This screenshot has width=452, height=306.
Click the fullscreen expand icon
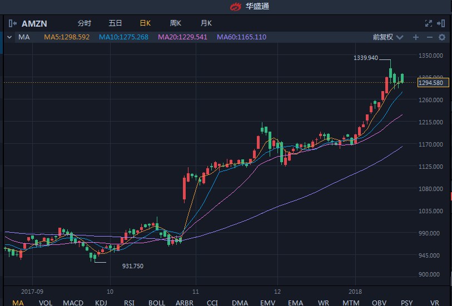click(x=428, y=23)
